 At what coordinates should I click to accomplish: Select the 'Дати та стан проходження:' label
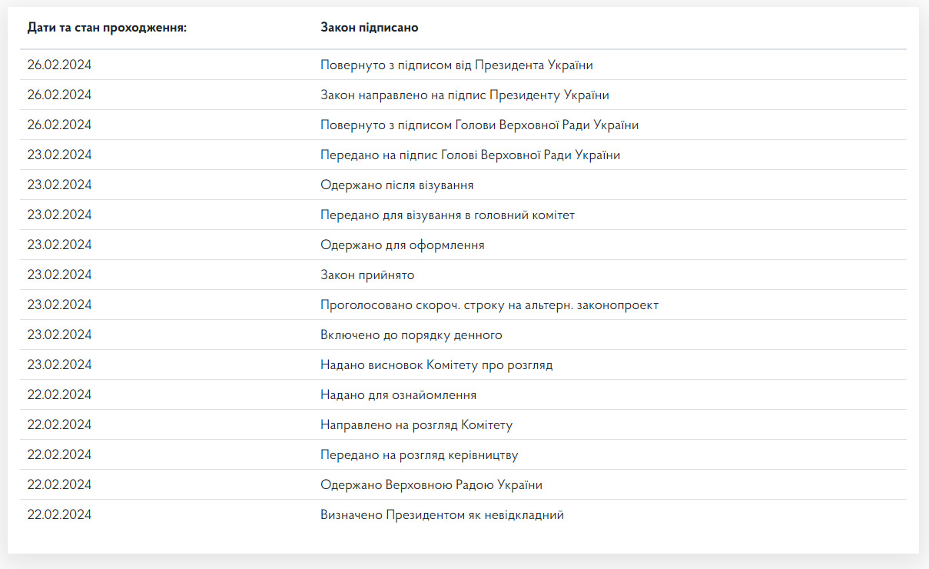pos(107,28)
